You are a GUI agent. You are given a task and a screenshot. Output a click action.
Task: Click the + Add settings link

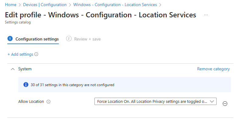tap(20, 54)
